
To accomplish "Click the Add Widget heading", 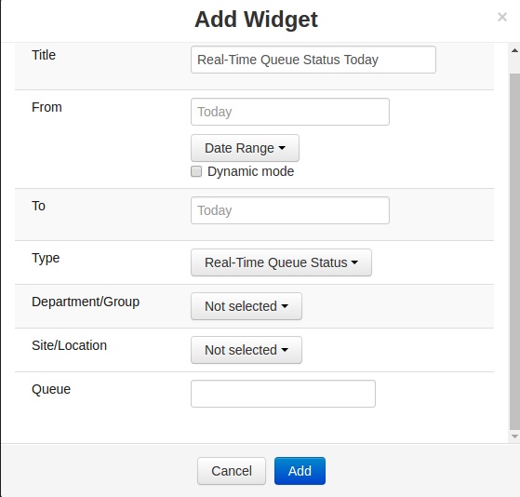I will coord(256,20).
